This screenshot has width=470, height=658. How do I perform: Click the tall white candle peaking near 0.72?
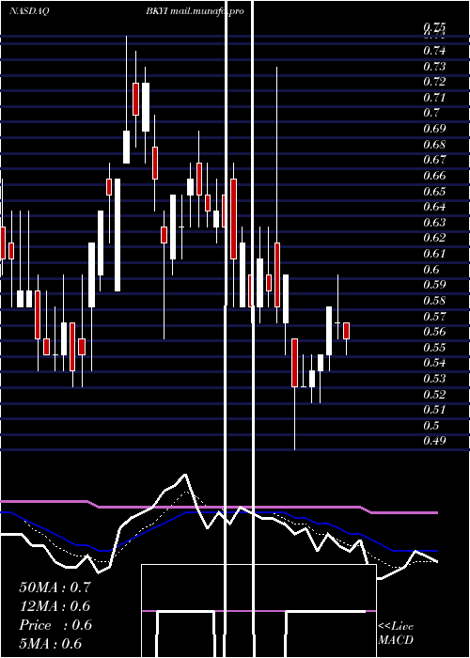pos(145,107)
